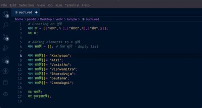The image size is (202, 108).
Task: Click the unsaved dot on suchi.ved tab
Action: click(x=36, y=13)
